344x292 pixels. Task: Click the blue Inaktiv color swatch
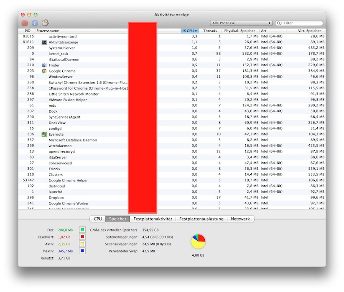point(82,251)
